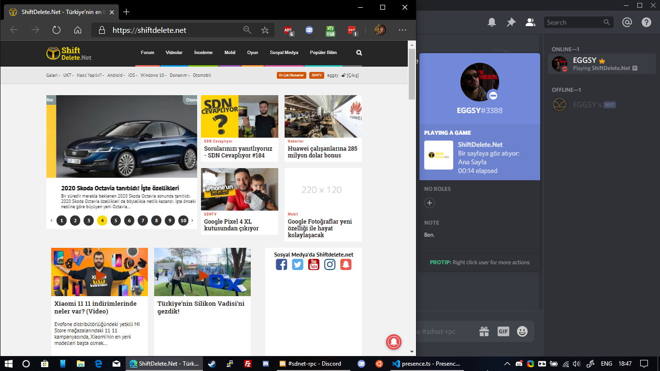The height and width of the screenshot is (371, 660).
Task: Open FileZilla from the Windows taskbar
Action: tap(248, 364)
